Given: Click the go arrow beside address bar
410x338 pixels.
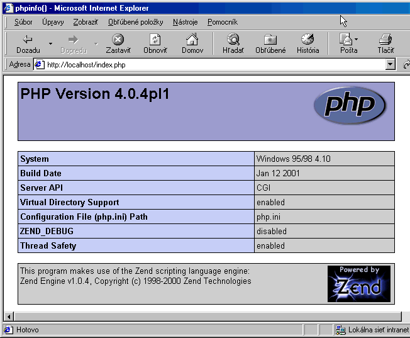Looking at the screenshot, I should click(x=406, y=64).
